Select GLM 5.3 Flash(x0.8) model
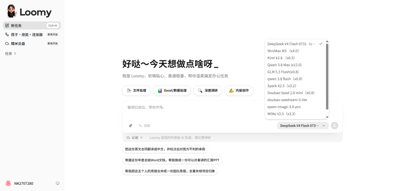This screenshot has height=191, width=401. click(x=296, y=72)
